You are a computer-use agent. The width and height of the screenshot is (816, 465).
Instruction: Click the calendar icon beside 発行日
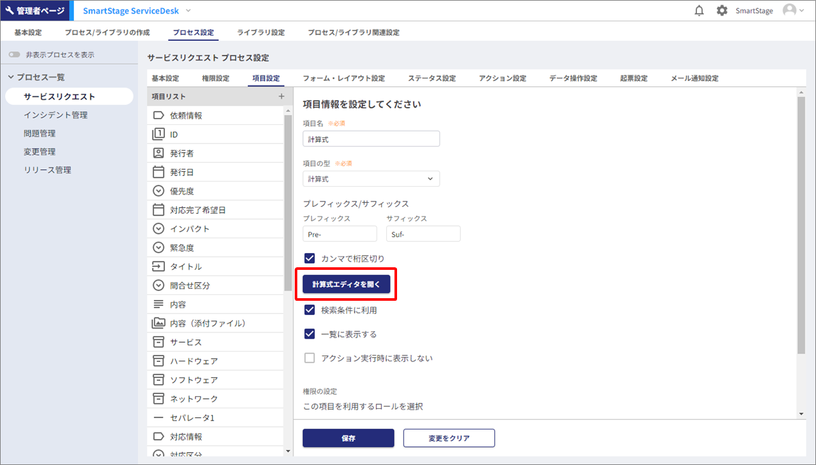(x=158, y=172)
